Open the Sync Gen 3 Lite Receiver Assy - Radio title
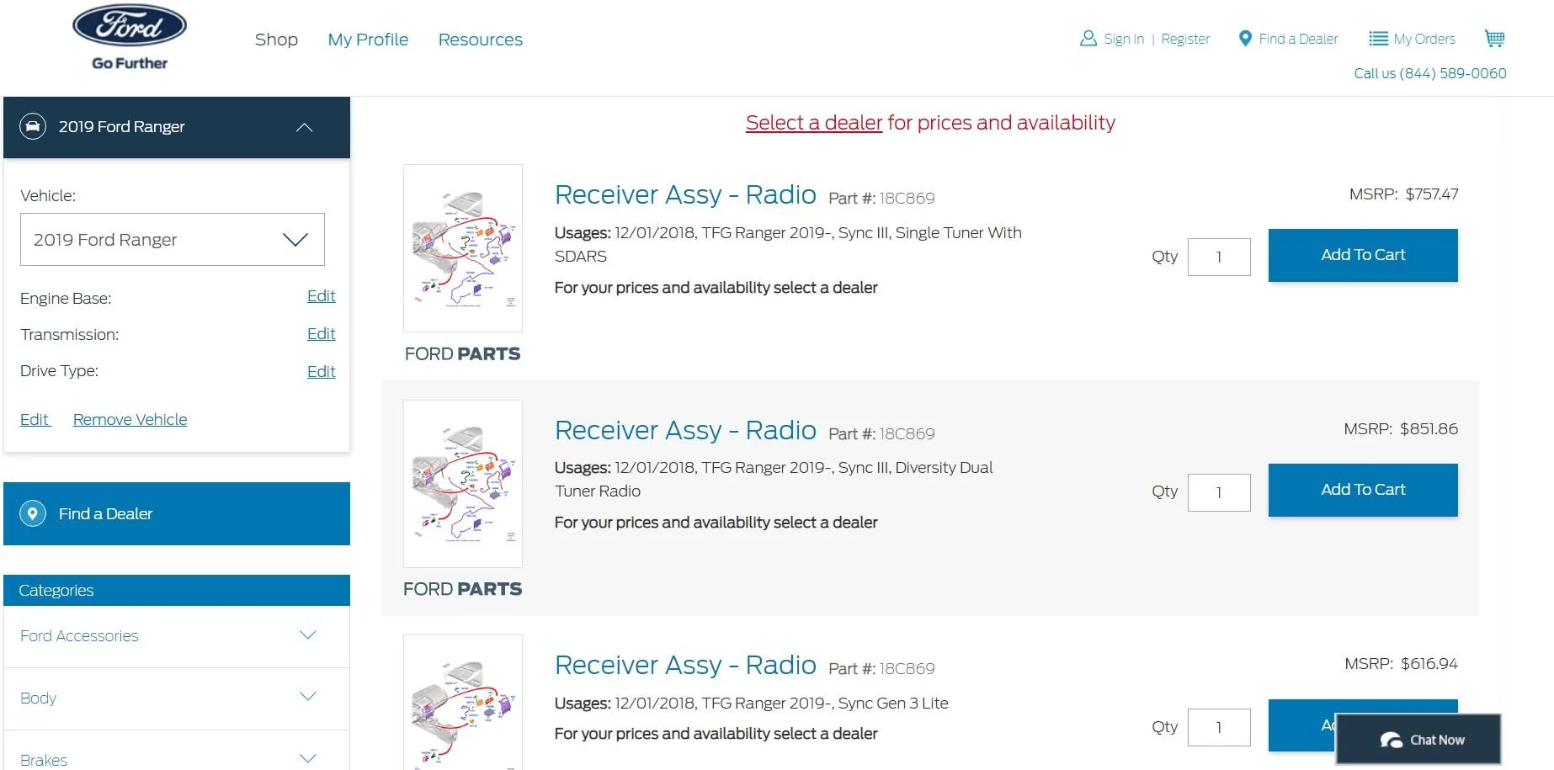The width and height of the screenshot is (1554, 770). click(685, 665)
